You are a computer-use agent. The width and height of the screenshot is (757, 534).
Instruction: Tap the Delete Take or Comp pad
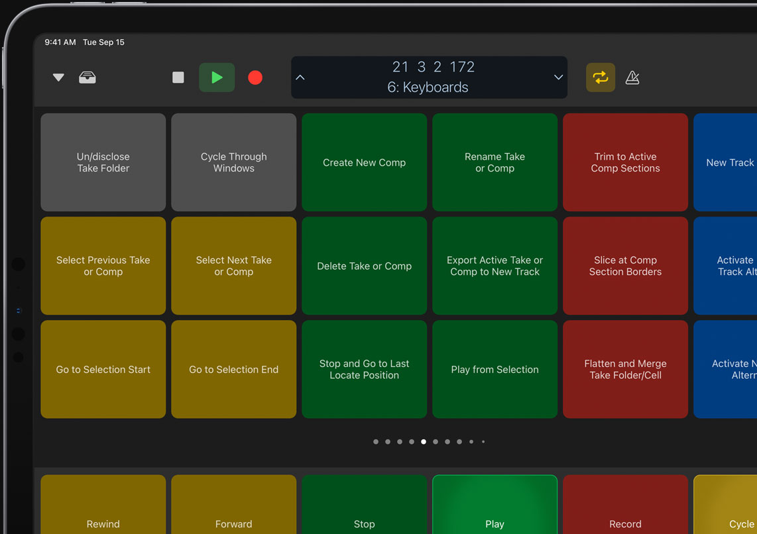pyautogui.click(x=365, y=266)
